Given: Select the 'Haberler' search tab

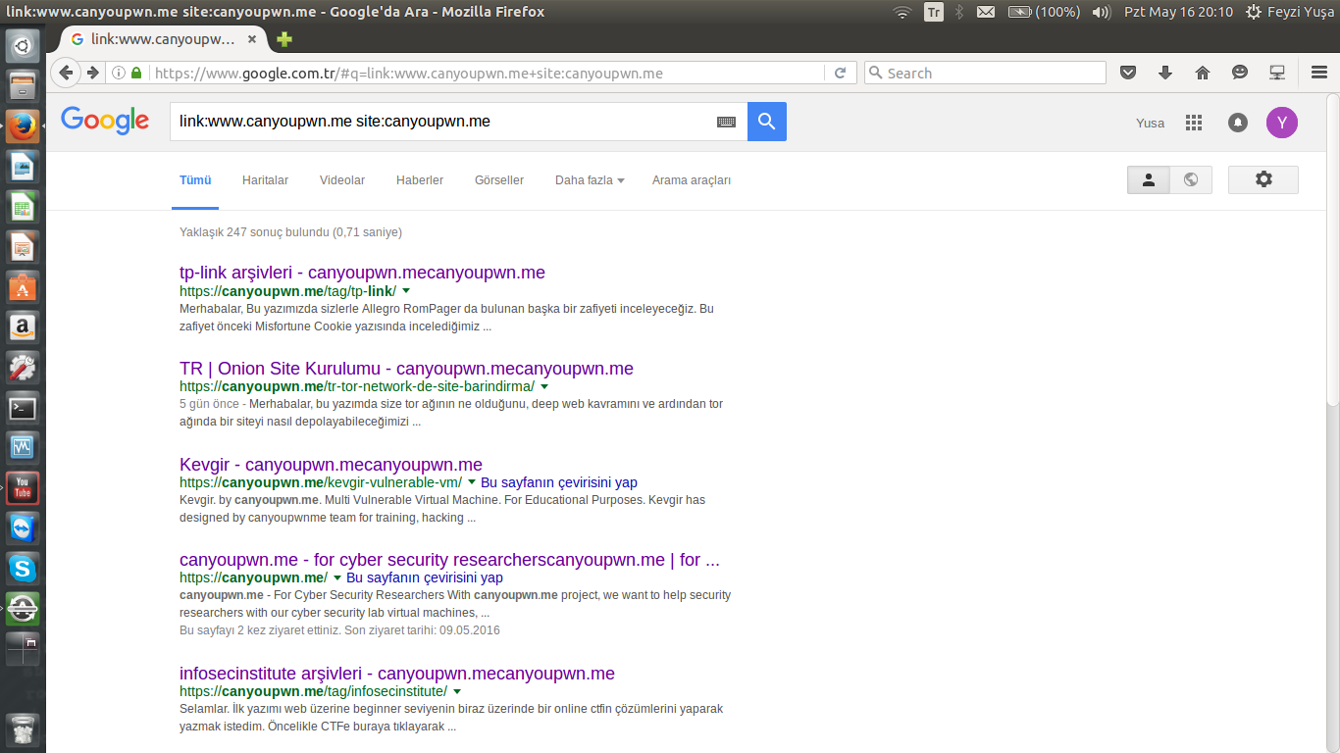Looking at the screenshot, I should pyautogui.click(x=419, y=180).
